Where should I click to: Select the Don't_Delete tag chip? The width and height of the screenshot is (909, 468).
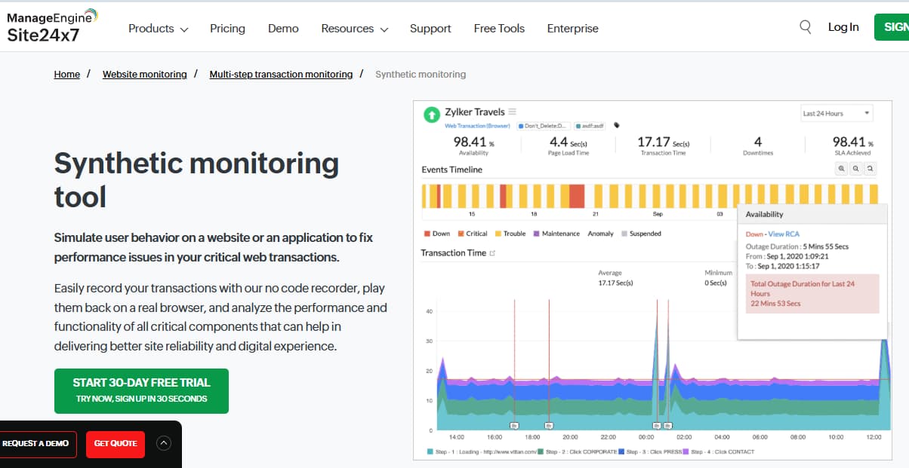[x=546, y=126]
